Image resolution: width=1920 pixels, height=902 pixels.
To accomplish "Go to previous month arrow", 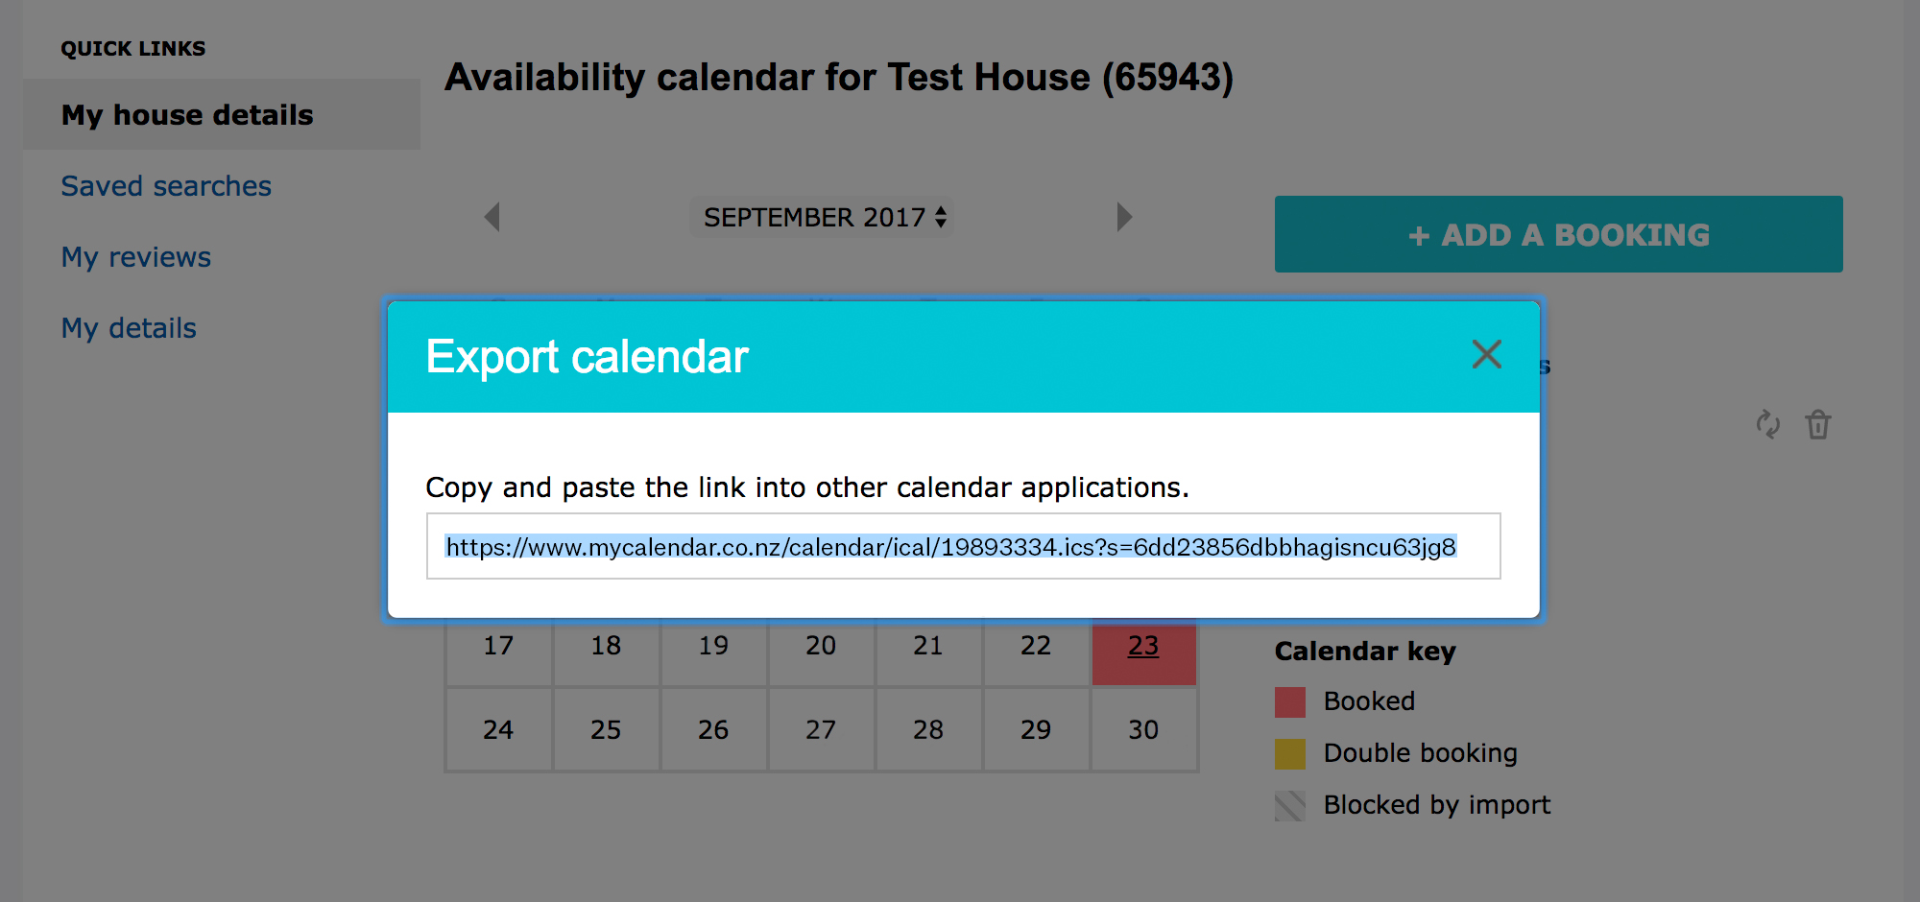I will click(492, 217).
